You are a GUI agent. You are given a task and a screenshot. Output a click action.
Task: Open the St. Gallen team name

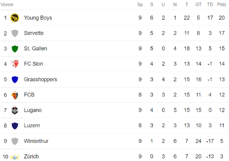click(35, 49)
